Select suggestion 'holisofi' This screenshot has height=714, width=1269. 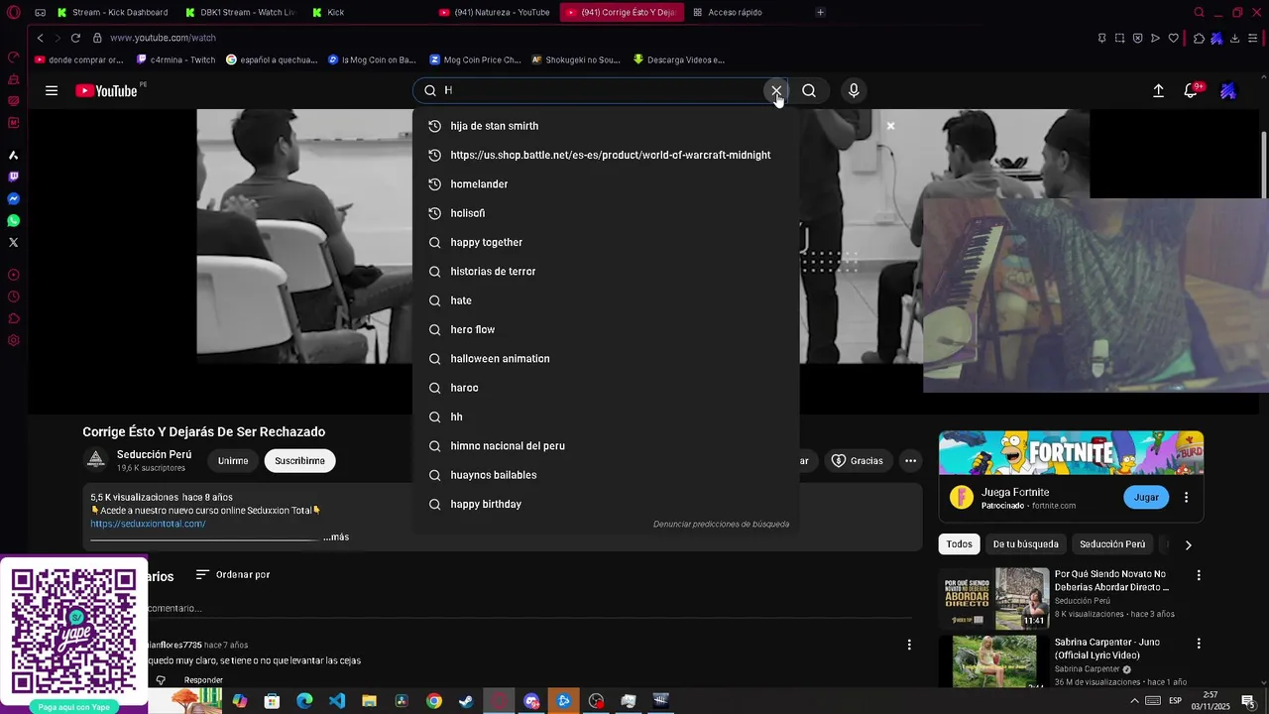point(606,213)
